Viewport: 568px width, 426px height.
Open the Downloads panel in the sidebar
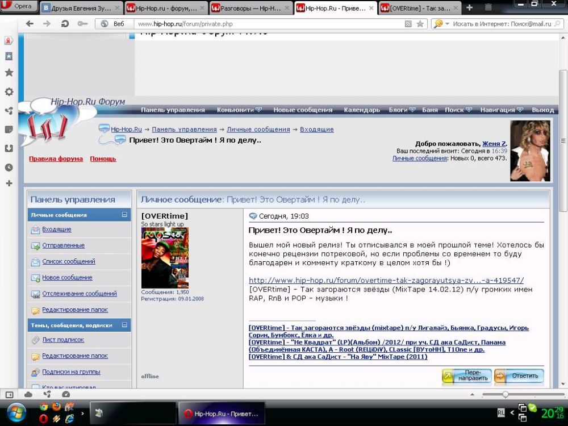click(9, 148)
